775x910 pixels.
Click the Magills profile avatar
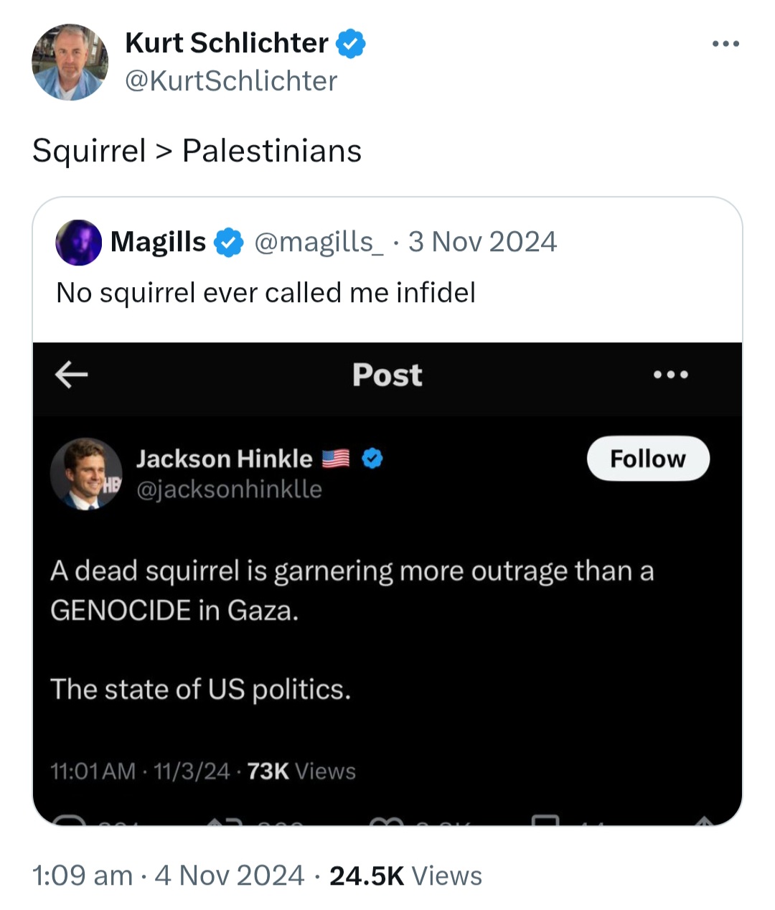click(78, 243)
